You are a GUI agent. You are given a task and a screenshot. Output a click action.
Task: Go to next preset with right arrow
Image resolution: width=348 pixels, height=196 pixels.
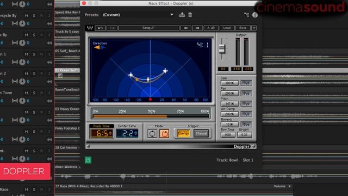(197, 28)
